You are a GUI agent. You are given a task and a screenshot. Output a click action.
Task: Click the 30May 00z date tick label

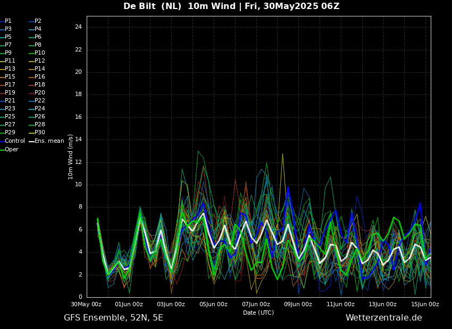[87, 305]
